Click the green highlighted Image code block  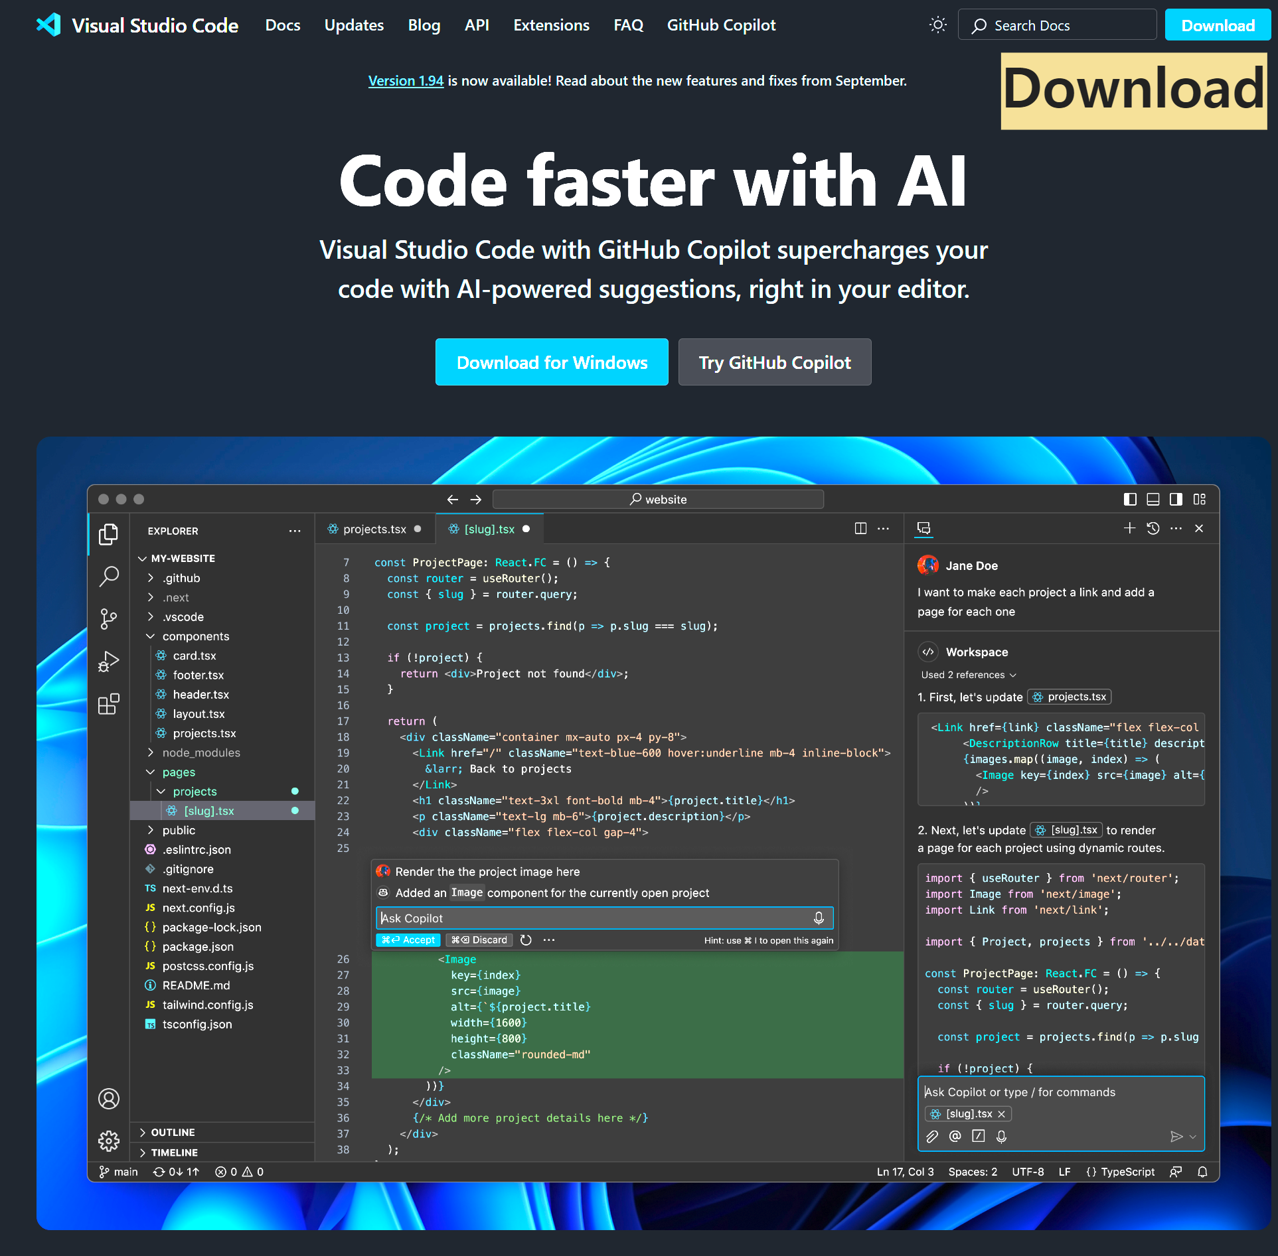point(636,1014)
